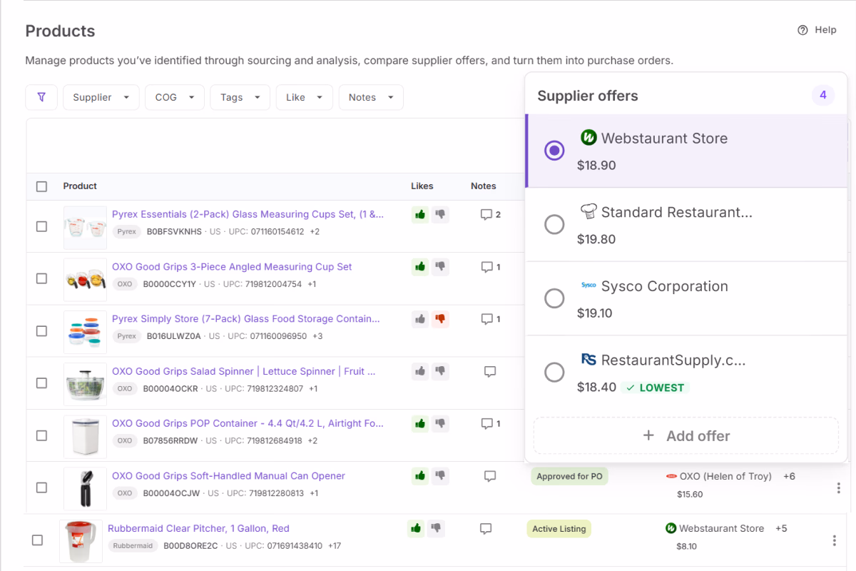Click the Active Listing status badge

point(559,529)
